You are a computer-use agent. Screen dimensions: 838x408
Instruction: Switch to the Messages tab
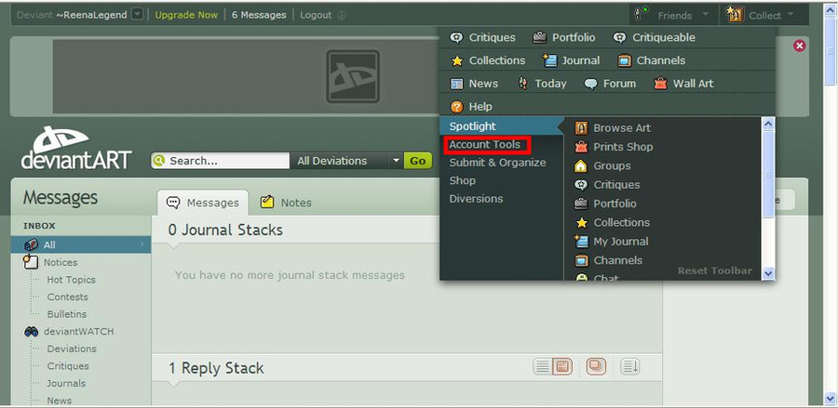tap(203, 203)
